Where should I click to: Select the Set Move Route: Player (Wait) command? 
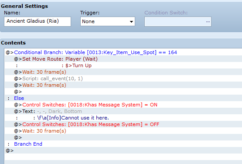[56, 59]
